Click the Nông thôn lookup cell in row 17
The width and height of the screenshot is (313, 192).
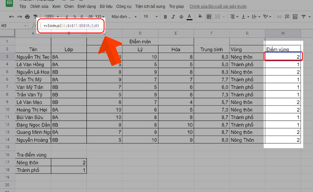pos(33,162)
